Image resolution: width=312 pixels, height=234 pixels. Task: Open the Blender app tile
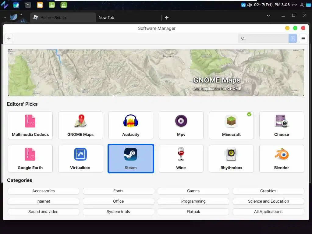[282, 158]
